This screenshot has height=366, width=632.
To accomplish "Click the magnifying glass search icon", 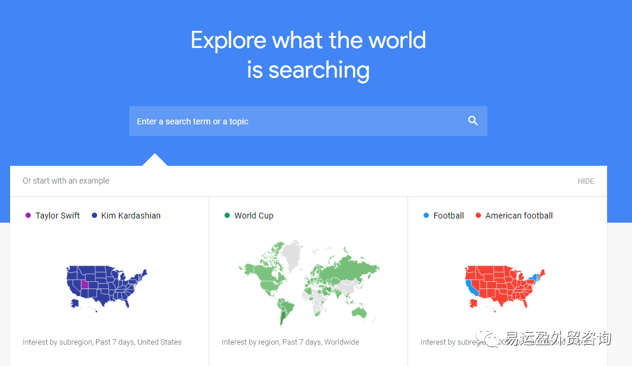I will pyautogui.click(x=473, y=121).
